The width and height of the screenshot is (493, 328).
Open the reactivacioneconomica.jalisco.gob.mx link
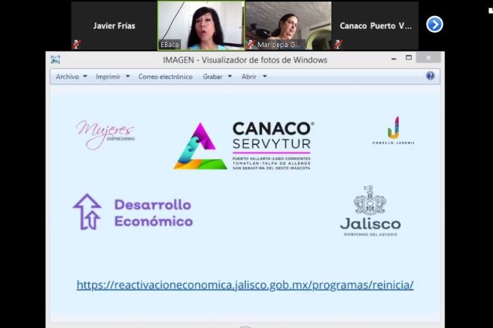245,285
